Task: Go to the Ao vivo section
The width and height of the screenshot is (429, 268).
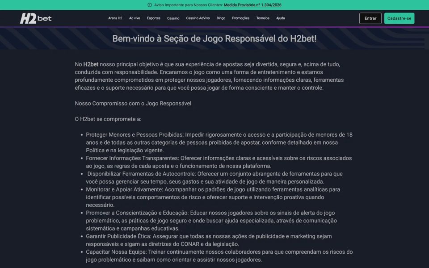Action: click(135, 18)
